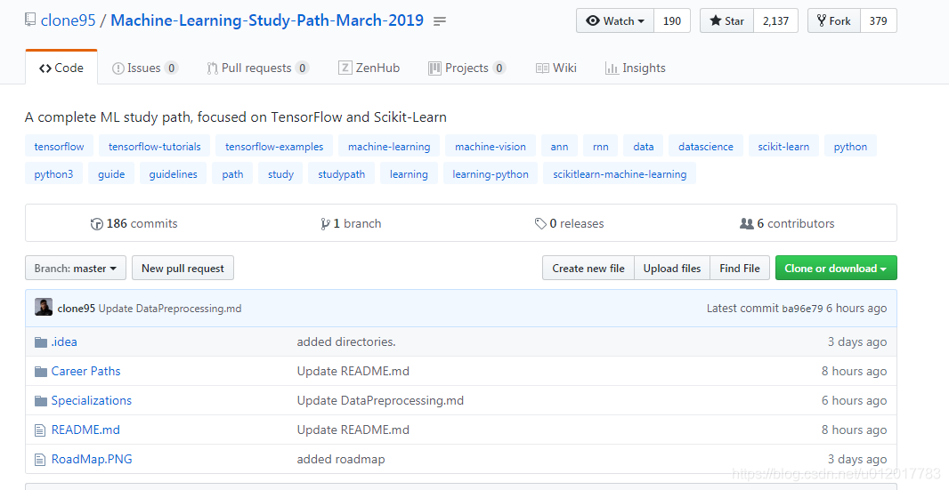949x490 pixels.
Task: Click the clone95 avatar in the commit bar
Action: (44, 308)
